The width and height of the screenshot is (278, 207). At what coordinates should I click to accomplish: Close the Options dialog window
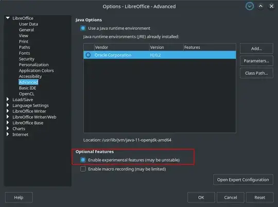pos(271,6)
